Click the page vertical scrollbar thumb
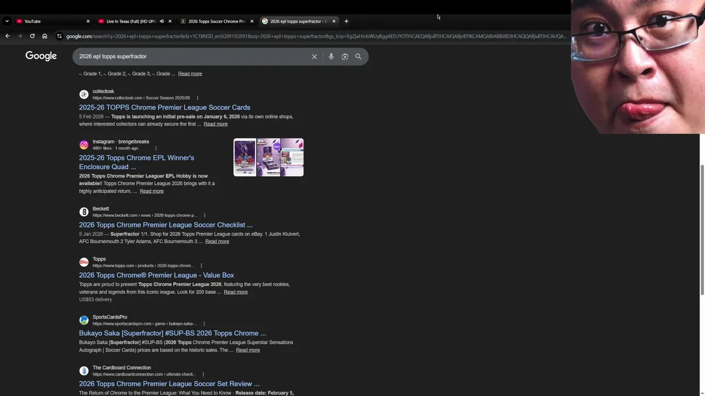Image resolution: width=705 pixels, height=396 pixels. pos(702,230)
